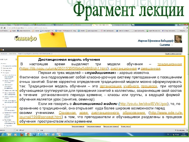189x142 pixels.
Task: Open the @ mail taskbar icon
Action: point(34,134)
